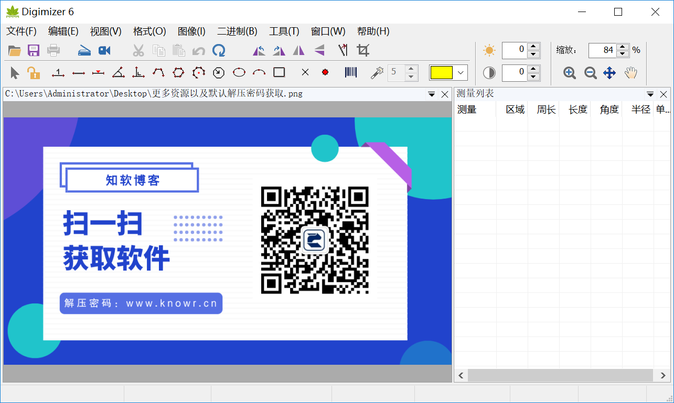Click the blue fit-to-window arrows
Viewport: 674px width, 403px height.
609,73
